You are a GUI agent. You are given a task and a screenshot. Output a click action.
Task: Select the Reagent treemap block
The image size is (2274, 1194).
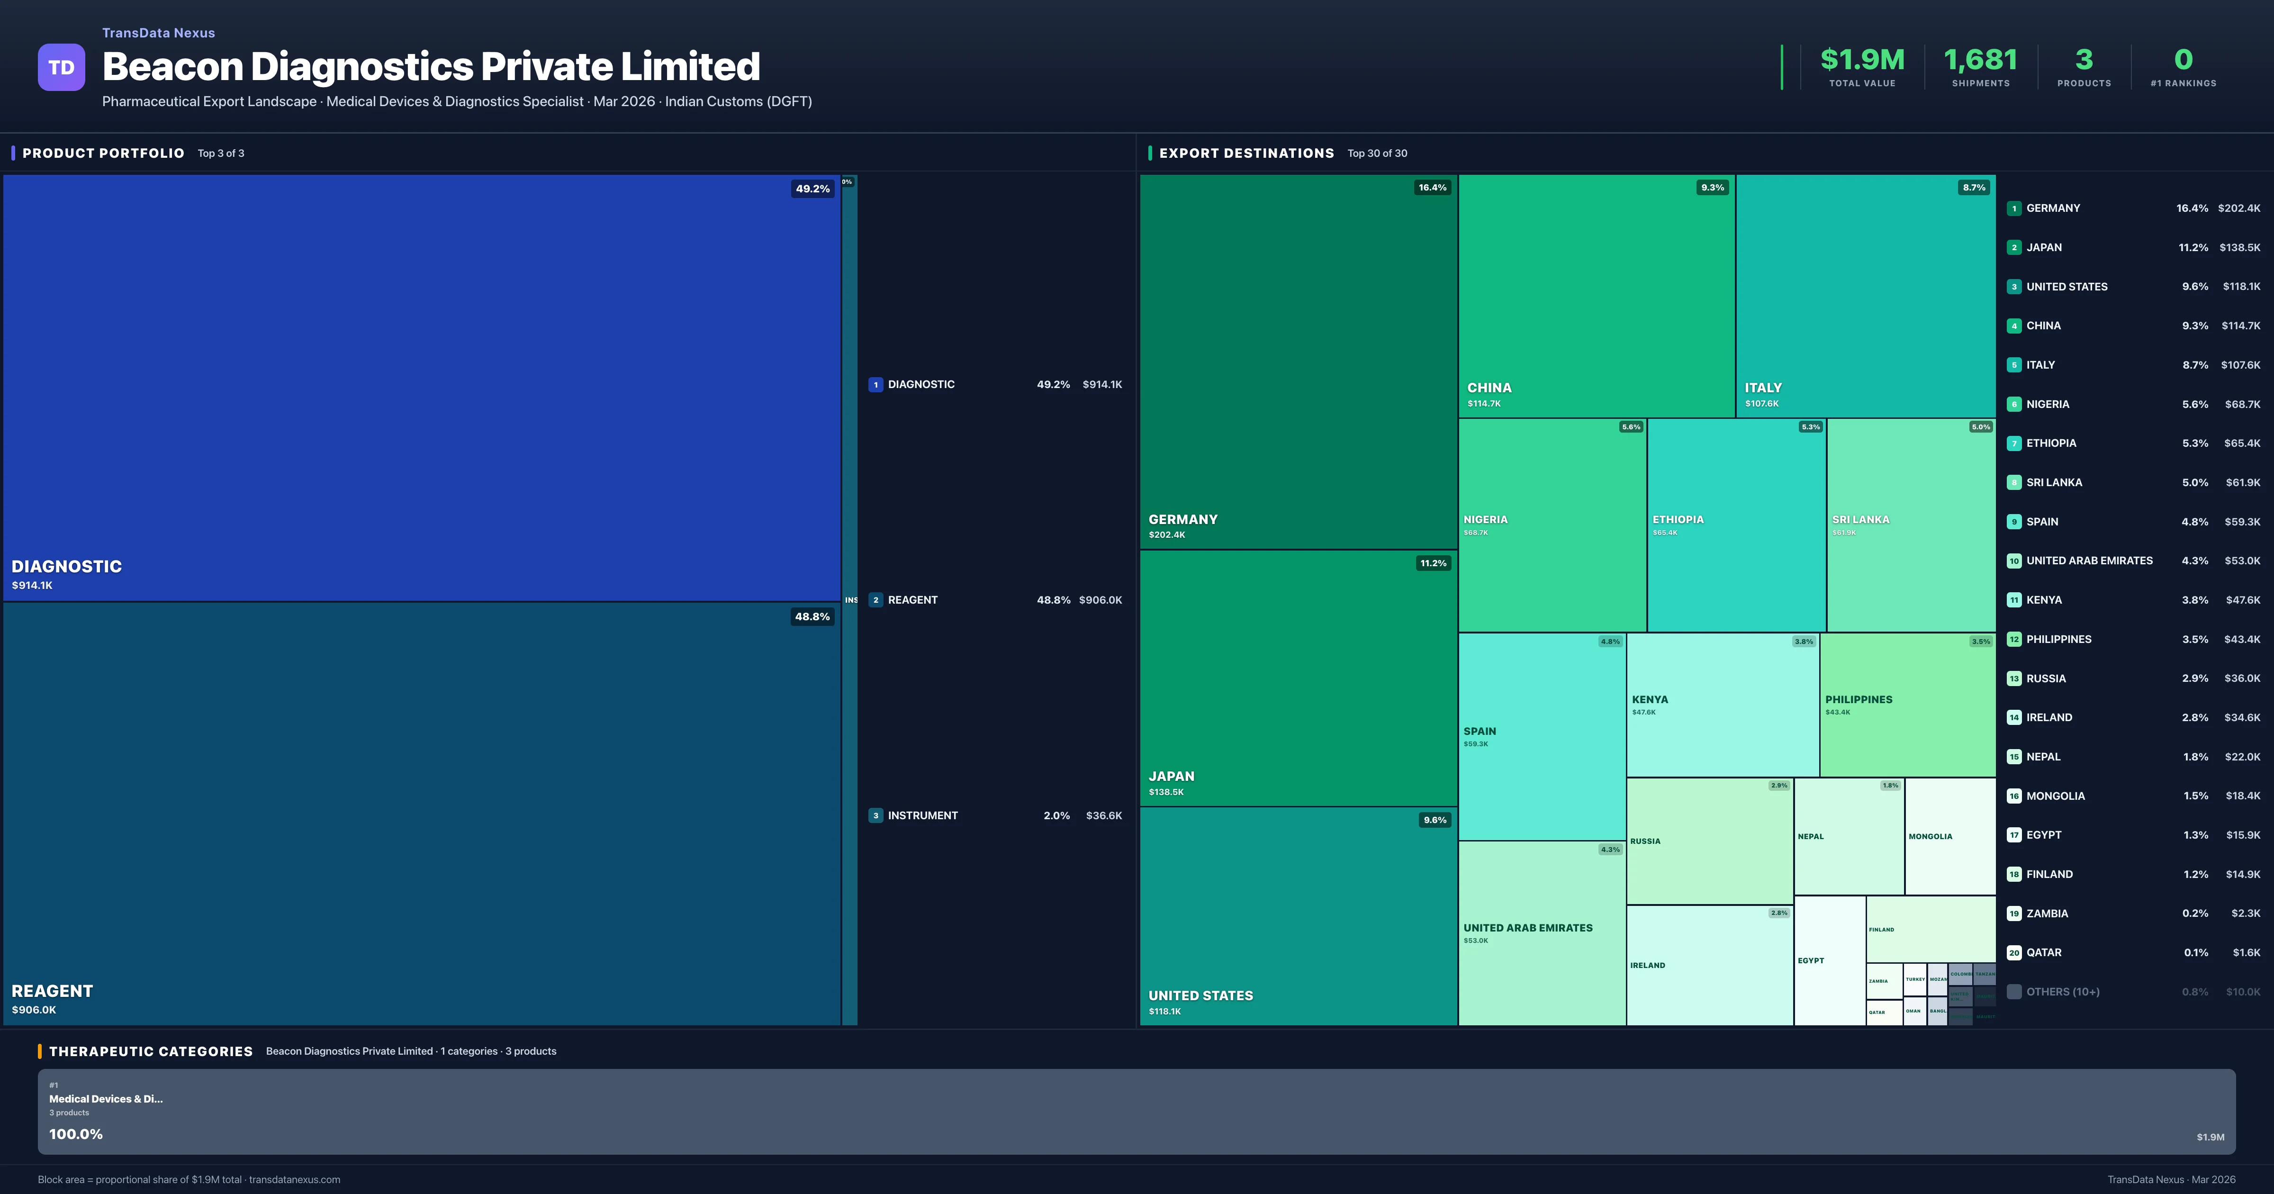[x=422, y=813]
